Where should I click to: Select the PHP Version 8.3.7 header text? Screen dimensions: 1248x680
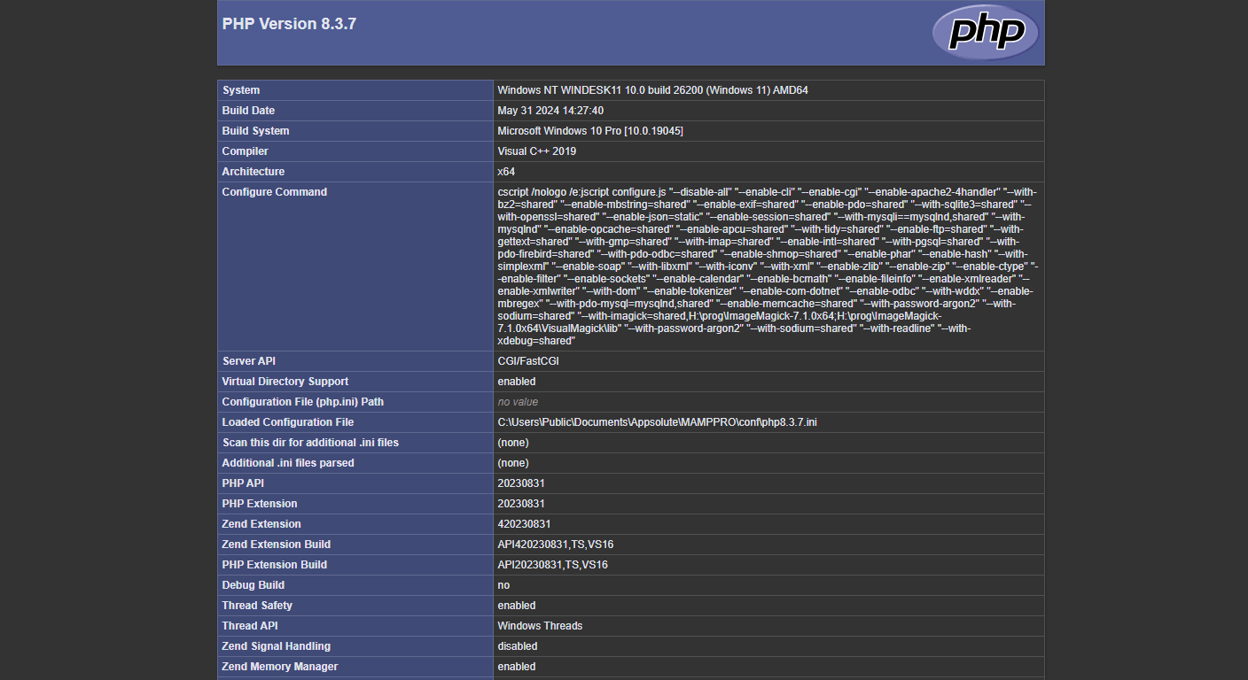(289, 24)
